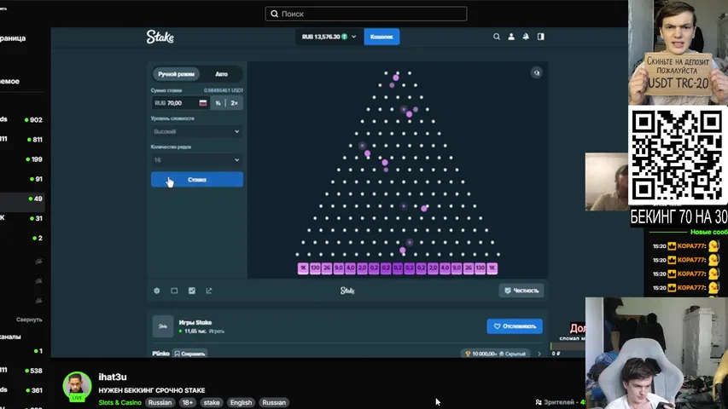Screen dimensions: 728x409
Task: Click the Plinko game title text
Action: [160, 354]
